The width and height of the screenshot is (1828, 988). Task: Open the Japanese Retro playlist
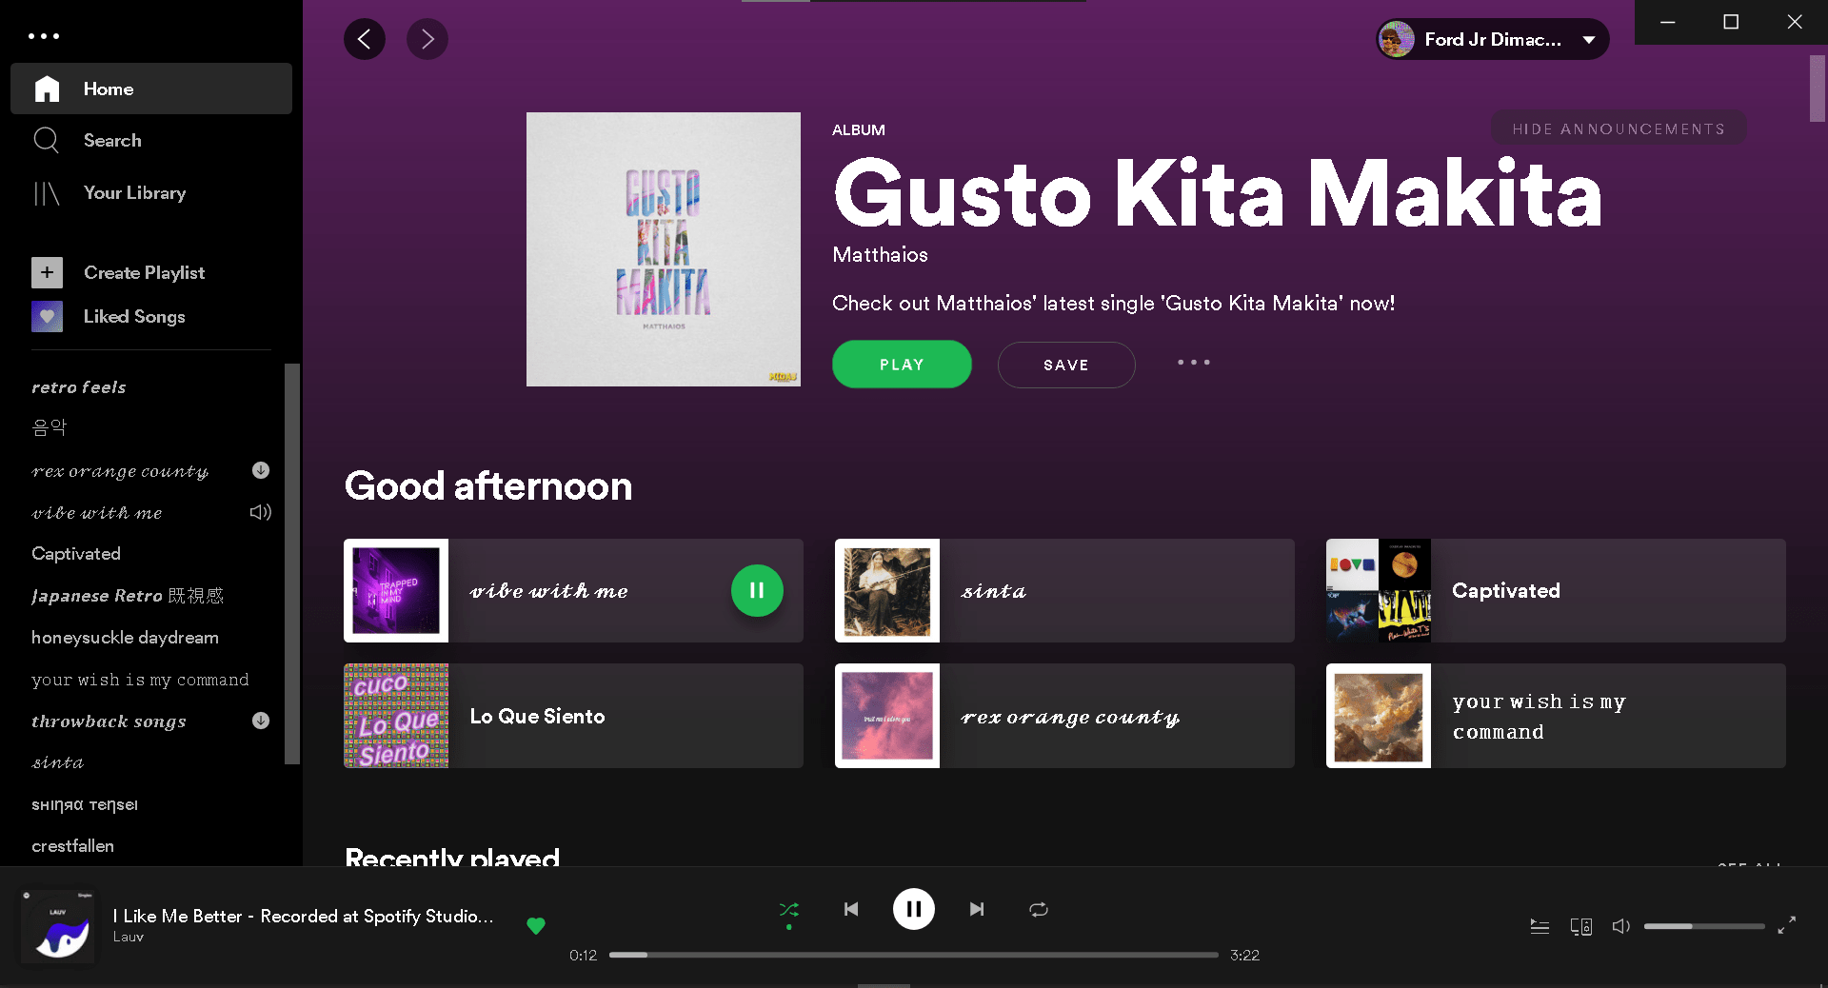(128, 595)
